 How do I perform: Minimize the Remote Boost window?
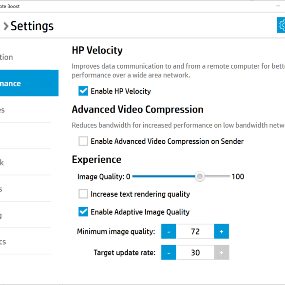pos(278,6)
